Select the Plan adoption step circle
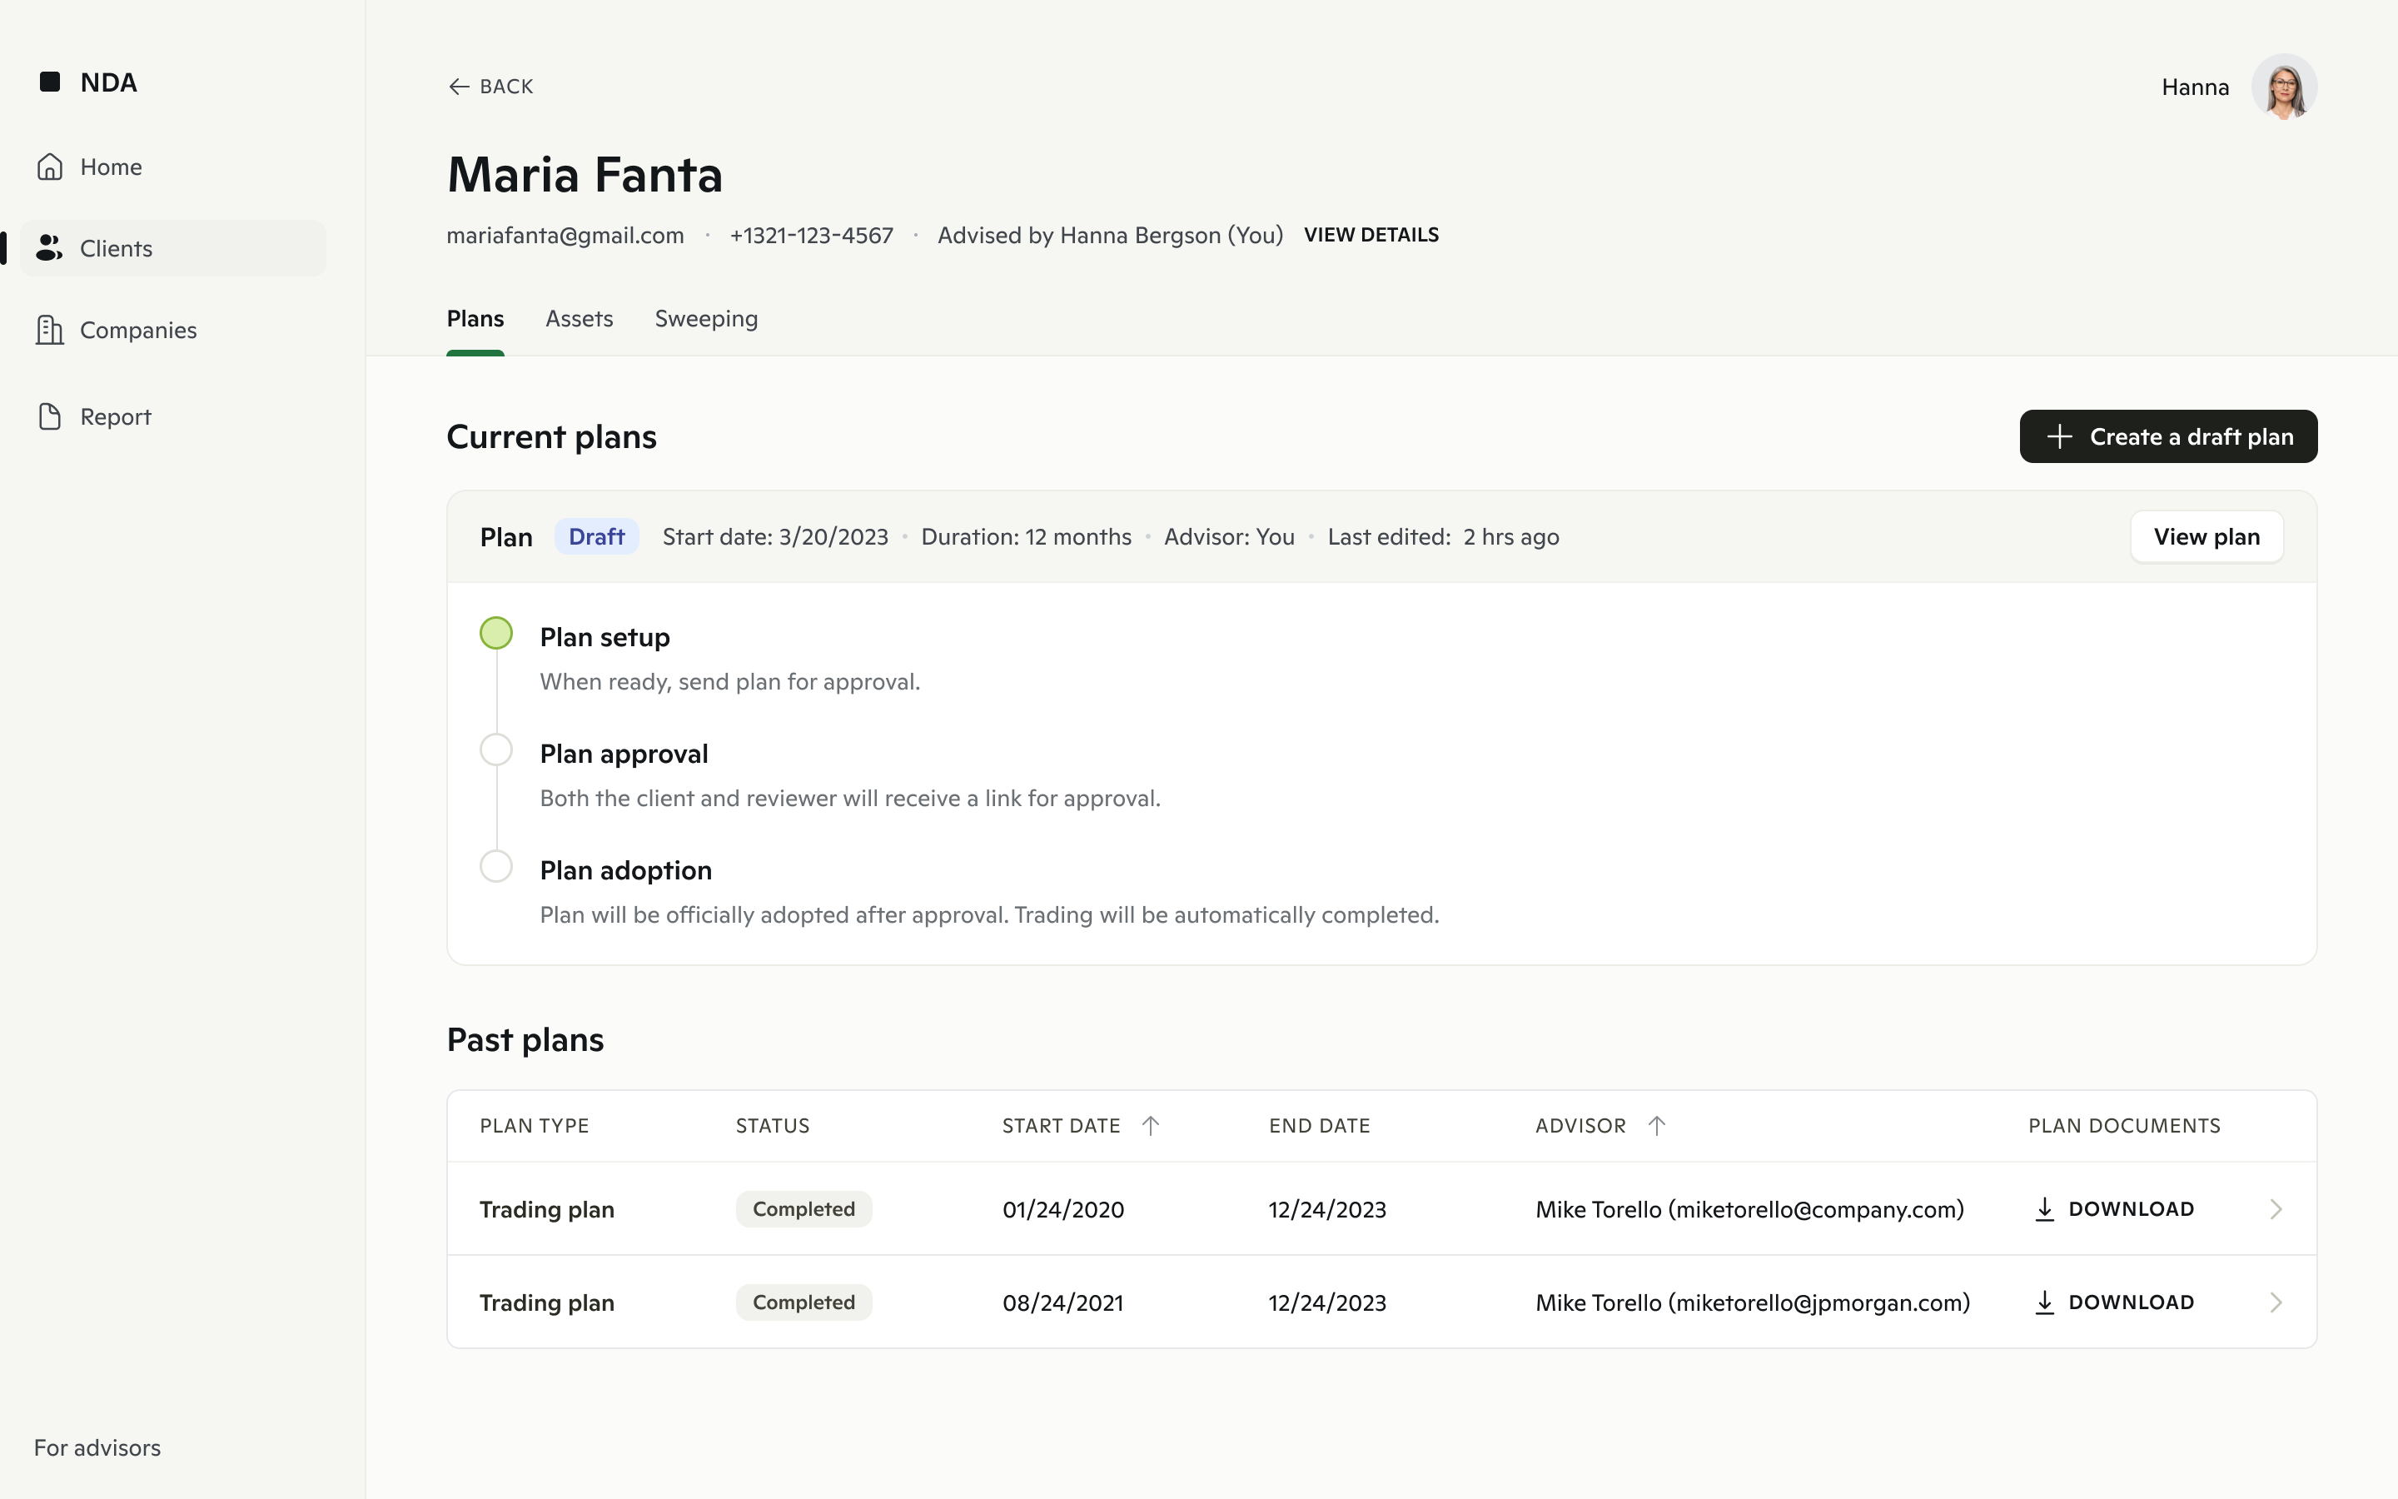Image resolution: width=2398 pixels, height=1499 pixels. pyautogui.click(x=496, y=866)
